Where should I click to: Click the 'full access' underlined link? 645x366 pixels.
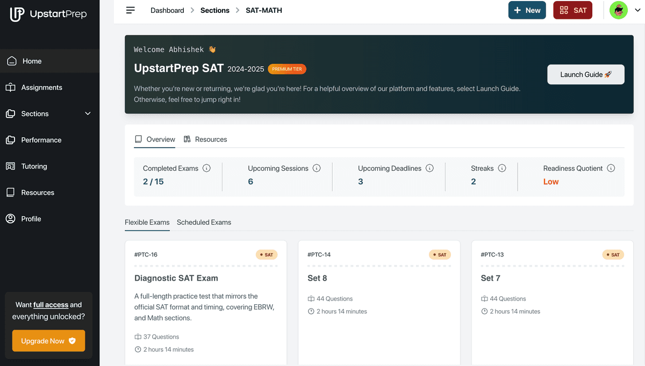coord(51,305)
